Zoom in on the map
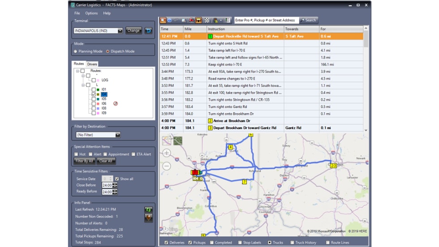Screen dimensions: 439x247 pos(166,153)
